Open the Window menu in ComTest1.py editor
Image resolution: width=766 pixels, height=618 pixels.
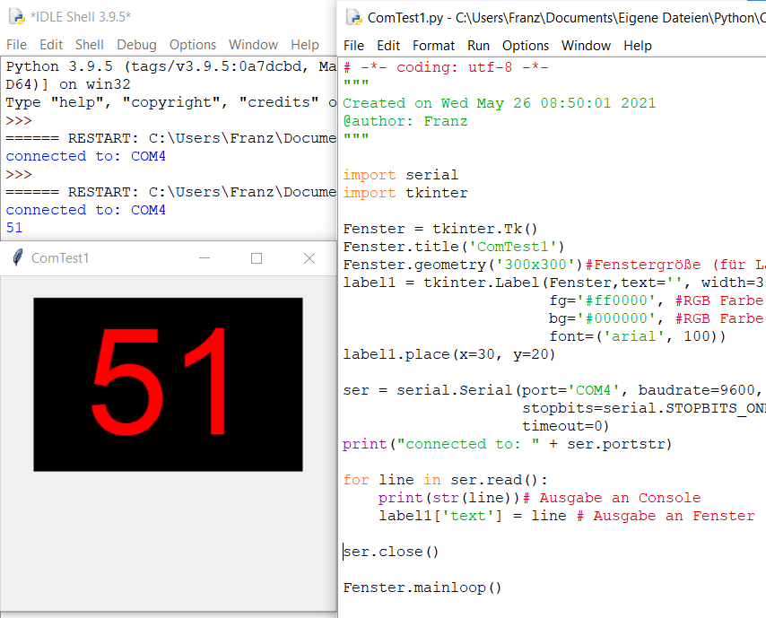586,46
